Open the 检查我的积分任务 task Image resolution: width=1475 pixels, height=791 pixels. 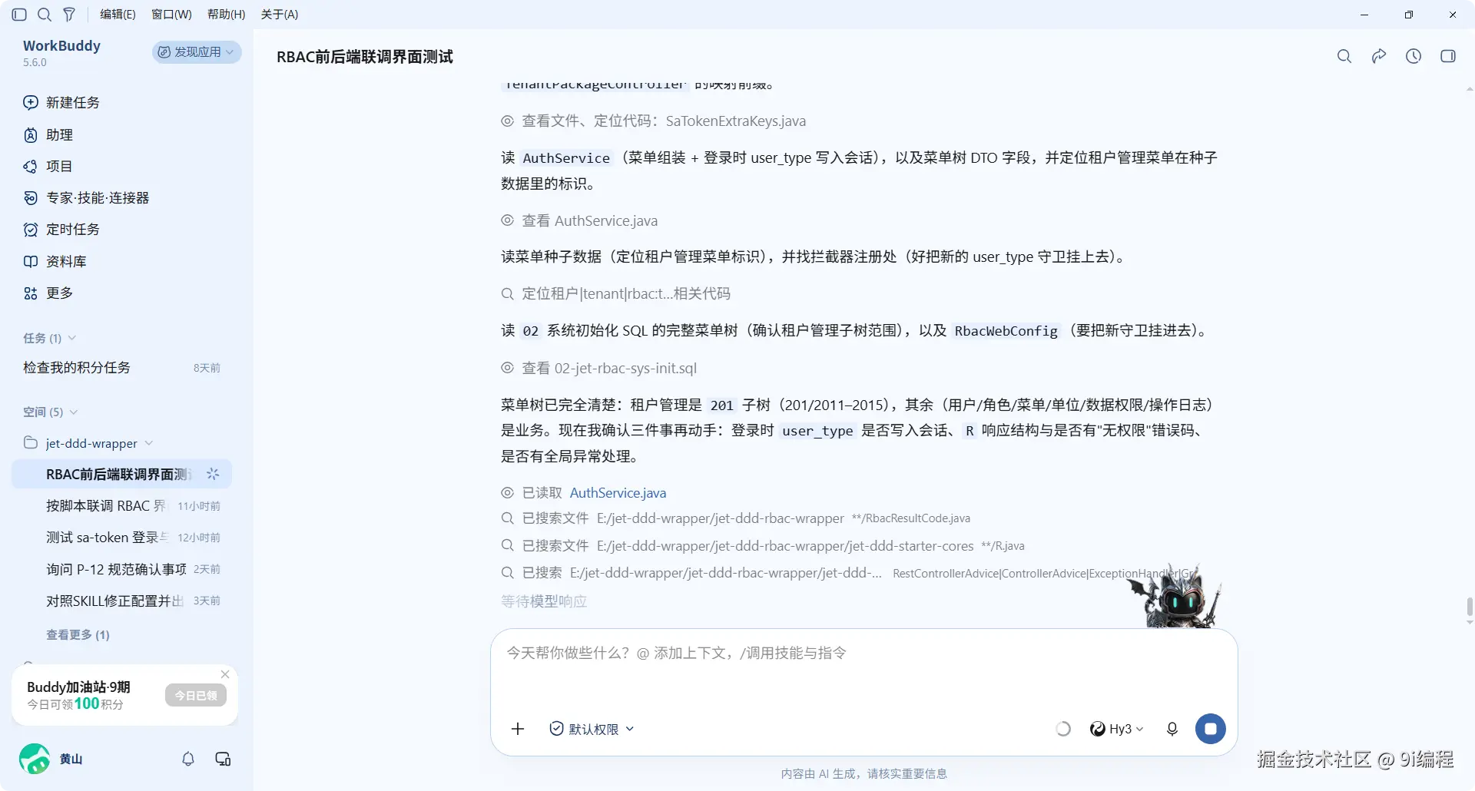(x=121, y=368)
